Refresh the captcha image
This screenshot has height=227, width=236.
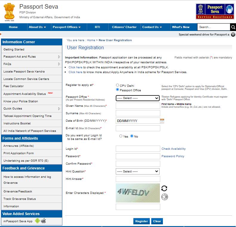click(164, 188)
